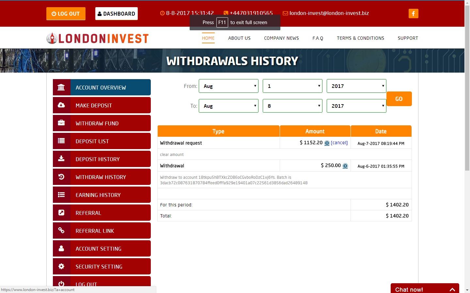Viewport: 470px width, 293px height.
Task: Open Withdraw History in sidebar
Action: (102, 177)
